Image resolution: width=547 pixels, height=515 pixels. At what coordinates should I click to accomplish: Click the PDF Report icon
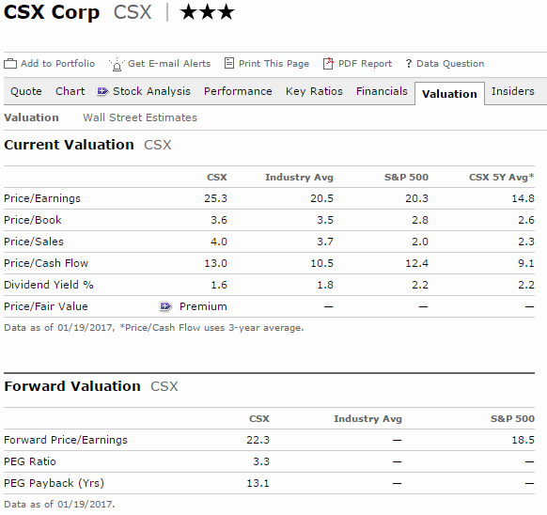click(x=328, y=64)
